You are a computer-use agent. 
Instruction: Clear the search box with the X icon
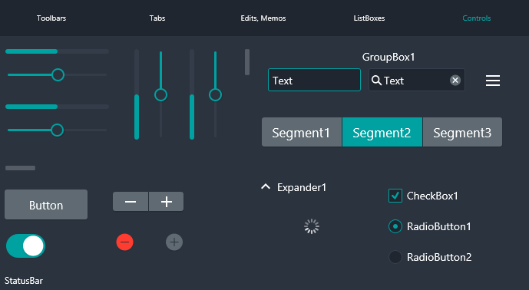click(455, 81)
